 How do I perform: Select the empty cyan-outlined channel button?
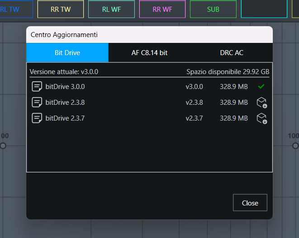(264, 9)
